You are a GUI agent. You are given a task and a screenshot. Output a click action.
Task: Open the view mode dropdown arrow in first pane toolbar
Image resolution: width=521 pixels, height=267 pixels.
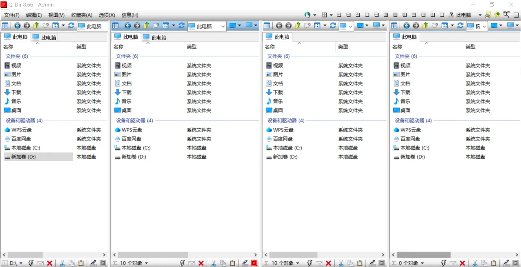coord(63,26)
